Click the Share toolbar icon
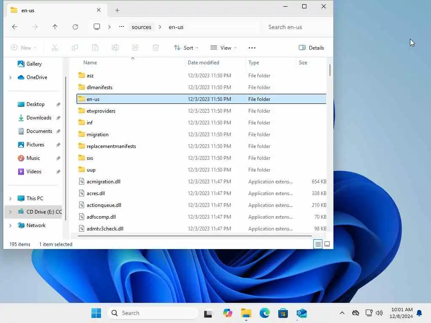431x323 pixels. 136,48
